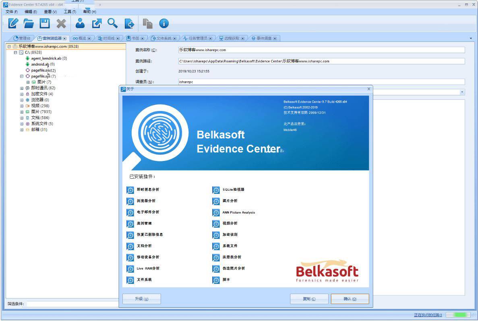This screenshot has height=321, width=478.
Task: Click the 案例路径 input field
Action: 322,61
